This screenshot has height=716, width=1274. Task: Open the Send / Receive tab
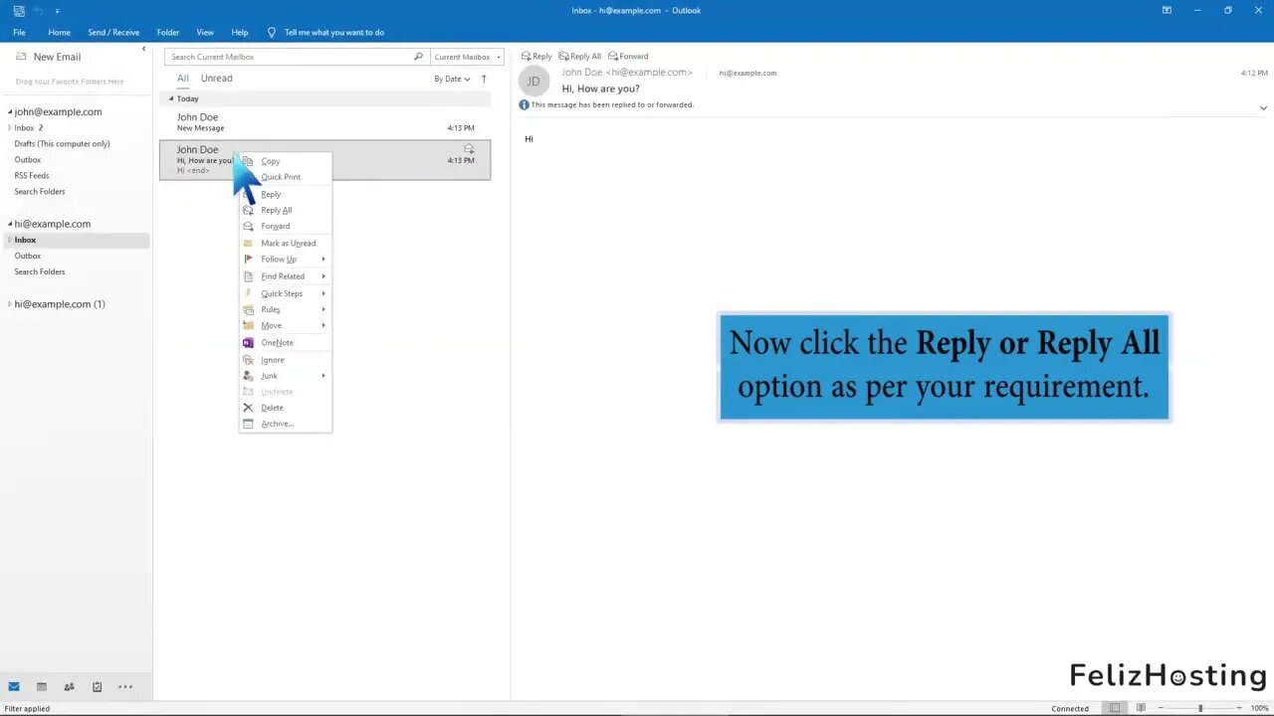click(x=113, y=33)
